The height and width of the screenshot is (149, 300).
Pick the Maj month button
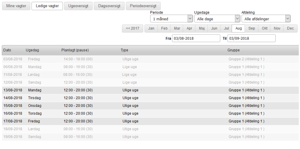click(x=202, y=28)
